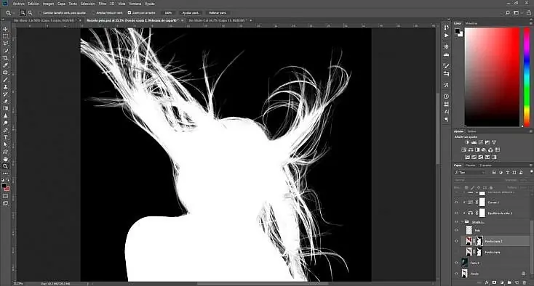The image size is (534, 286).
Task: Collapse the Grupo 1 layer group arrow
Action: click(463, 222)
